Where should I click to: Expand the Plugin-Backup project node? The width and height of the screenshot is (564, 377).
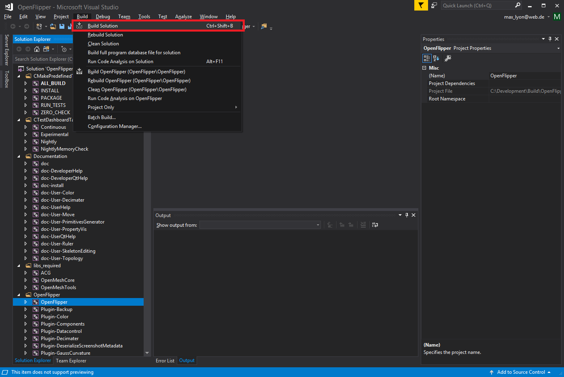pyautogui.click(x=25, y=309)
